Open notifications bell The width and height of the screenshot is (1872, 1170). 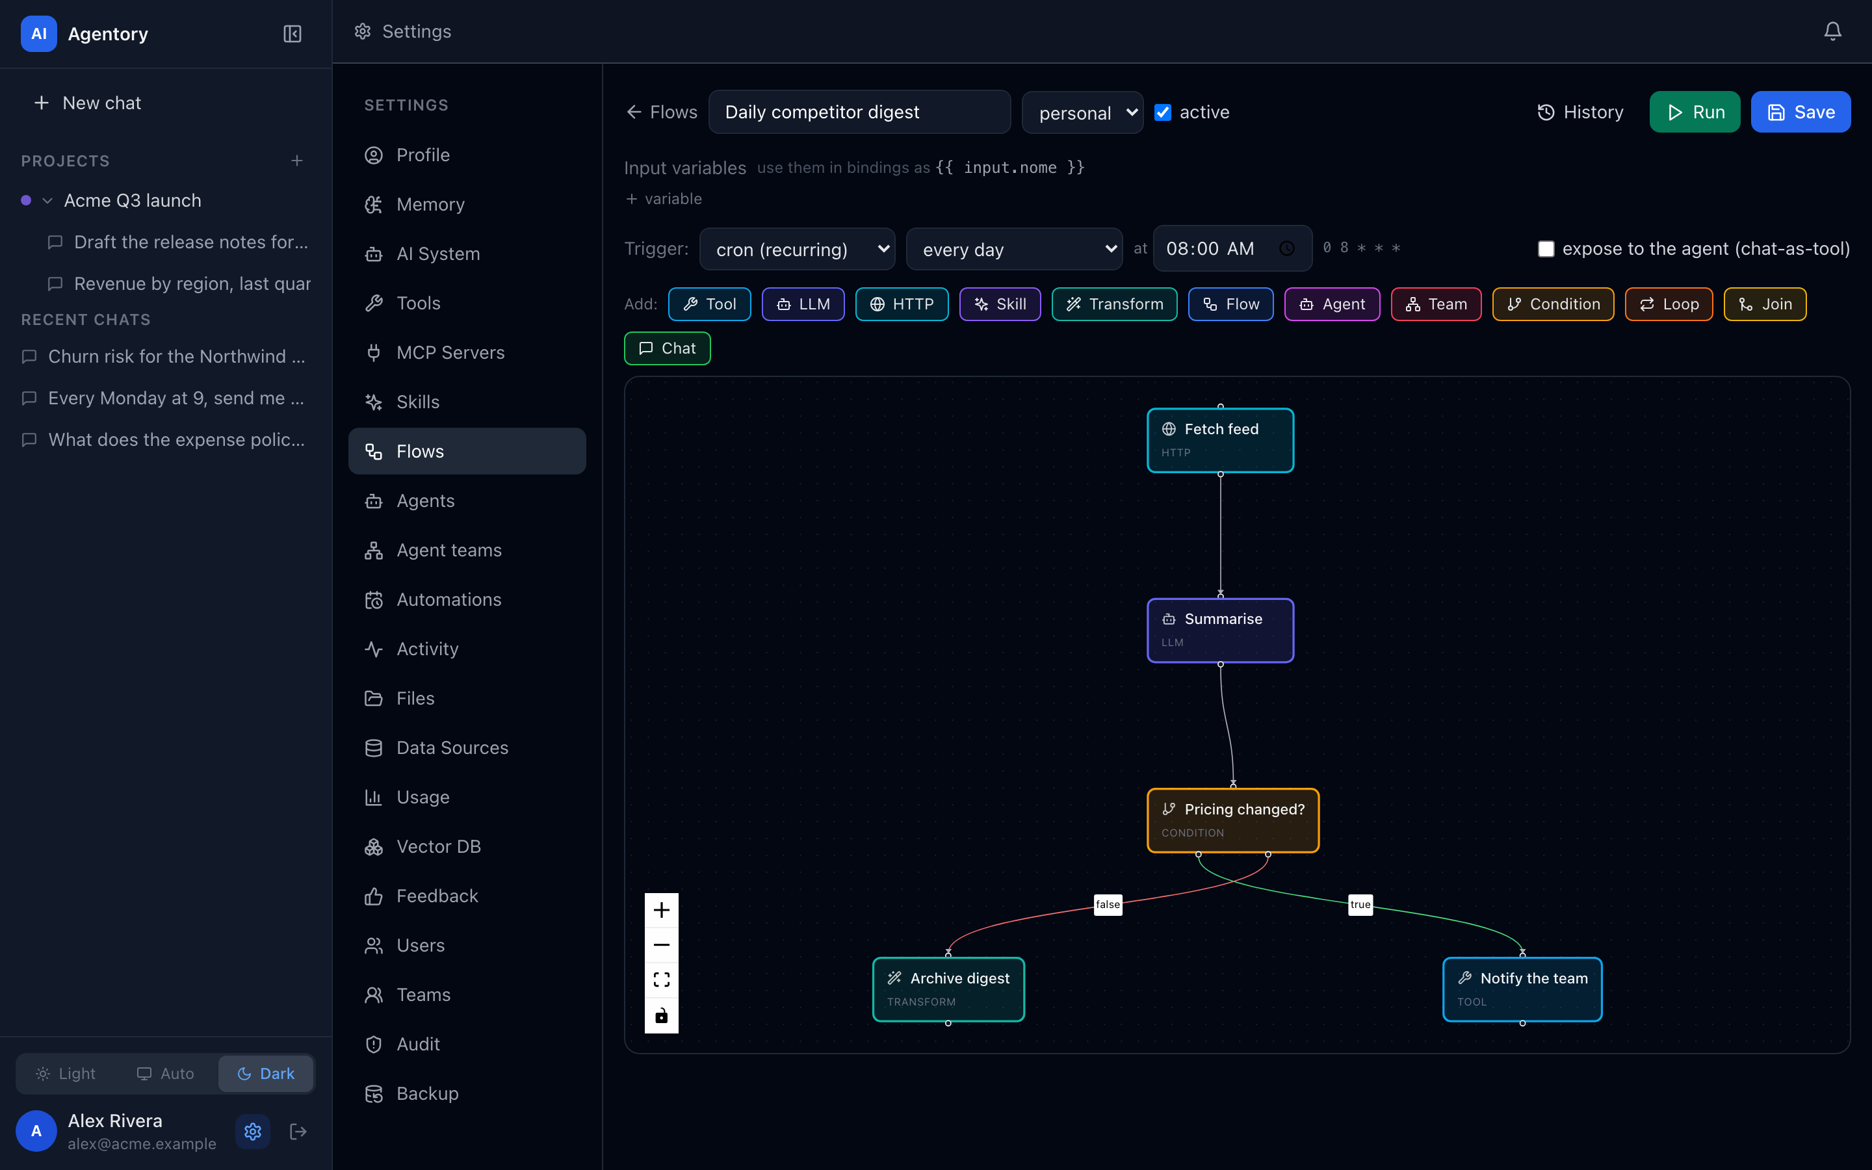click(x=1832, y=31)
